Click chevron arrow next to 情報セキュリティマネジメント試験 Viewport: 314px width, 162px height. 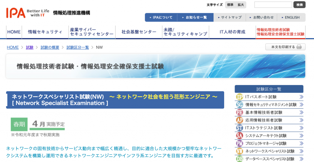[x=301, y=105]
